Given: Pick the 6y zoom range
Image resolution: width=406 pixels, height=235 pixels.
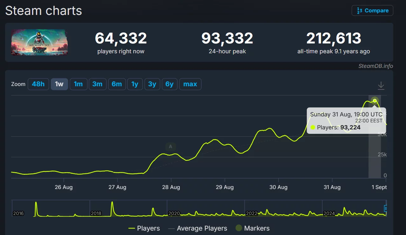Looking at the screenshot, I should point(170,84).
